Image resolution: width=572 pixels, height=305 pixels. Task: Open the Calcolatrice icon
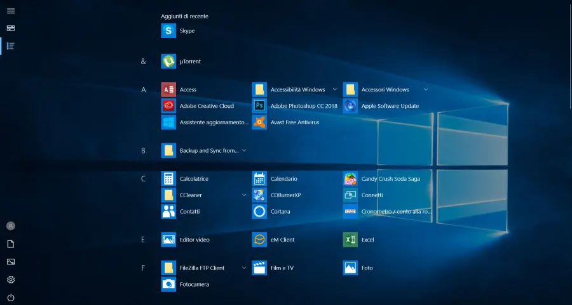[168, 179]
